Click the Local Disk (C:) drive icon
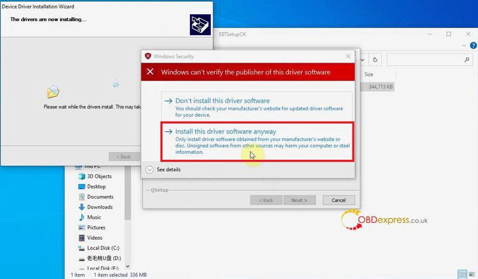 pyautogui.click(x=81, y=248)
